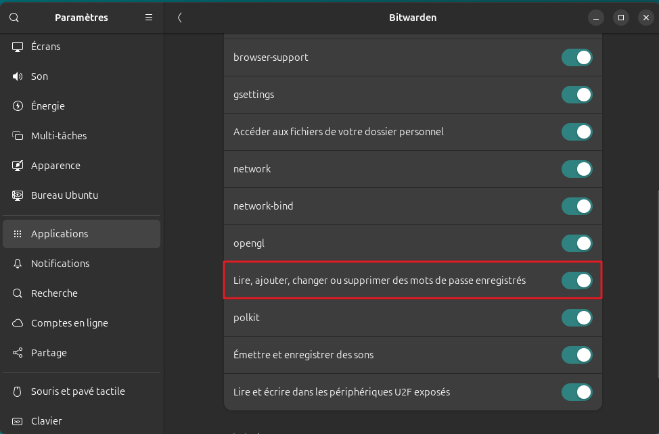Go back using the header back arrow

(x=179, y=18)
